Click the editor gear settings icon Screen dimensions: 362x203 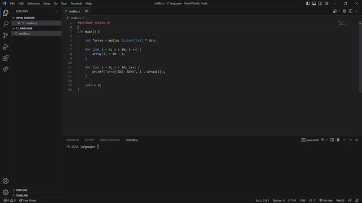[344, 11]
